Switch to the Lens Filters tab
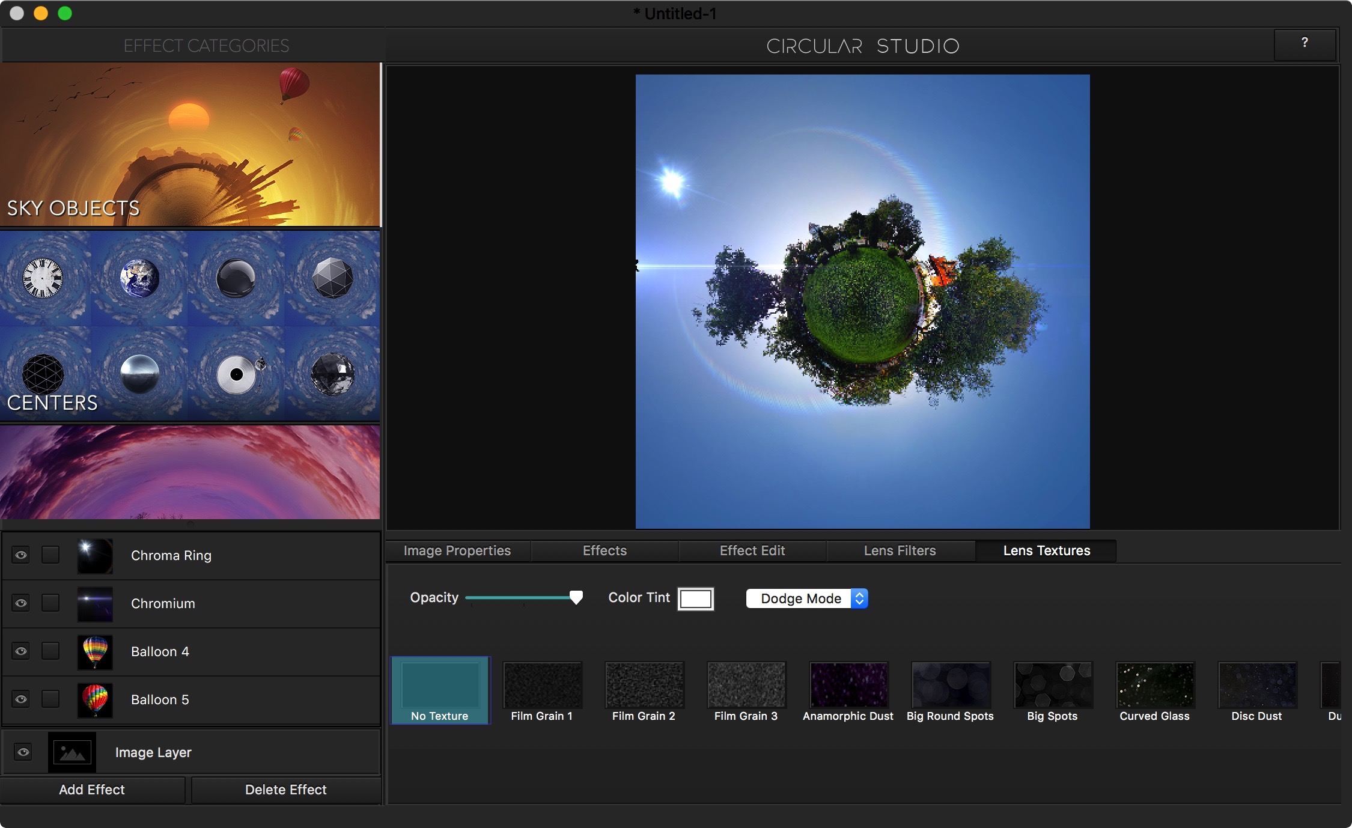 pyautogui.click(x=900, y=550)
